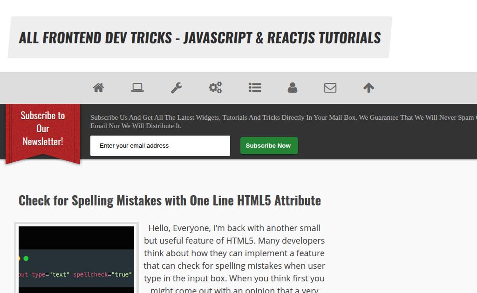Open the user profile icon
Screen dimensions: 477x293
(x=293, y=88)
